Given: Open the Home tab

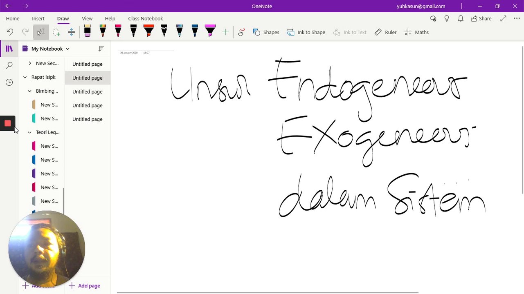Looking at the screenshot, I should (x=13, y=18).
